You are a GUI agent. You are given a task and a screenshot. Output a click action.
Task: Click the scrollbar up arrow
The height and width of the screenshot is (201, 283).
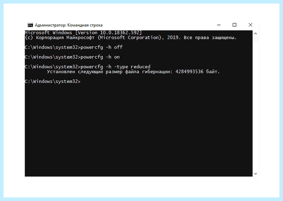[255, 33]
